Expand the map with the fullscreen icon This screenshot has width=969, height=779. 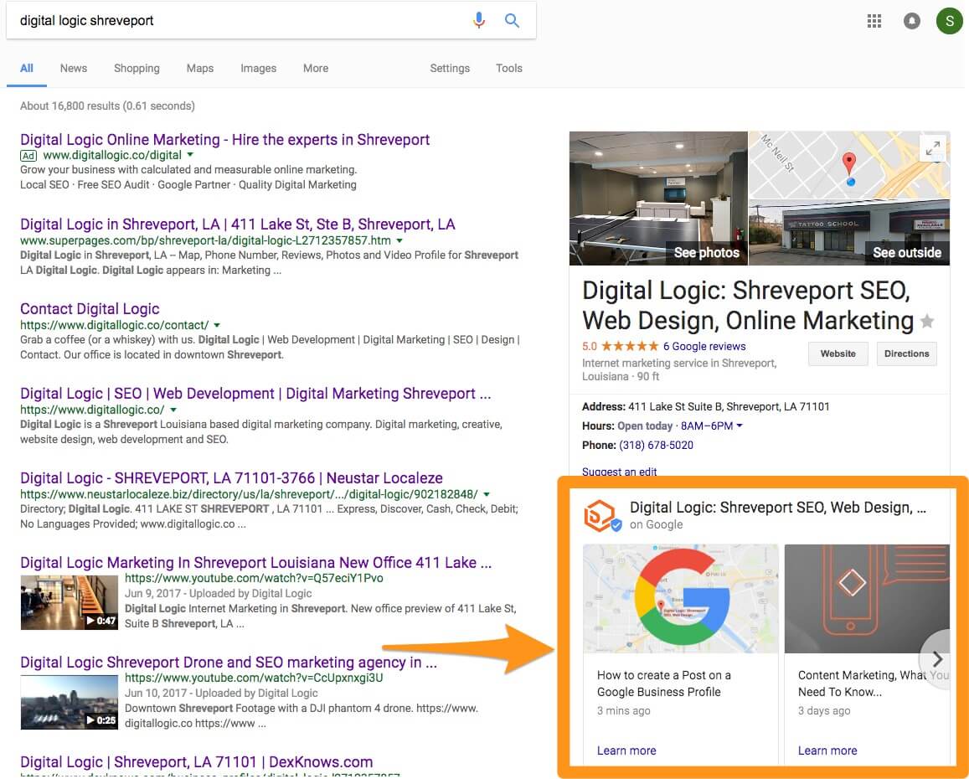click(x=932, y=148)
